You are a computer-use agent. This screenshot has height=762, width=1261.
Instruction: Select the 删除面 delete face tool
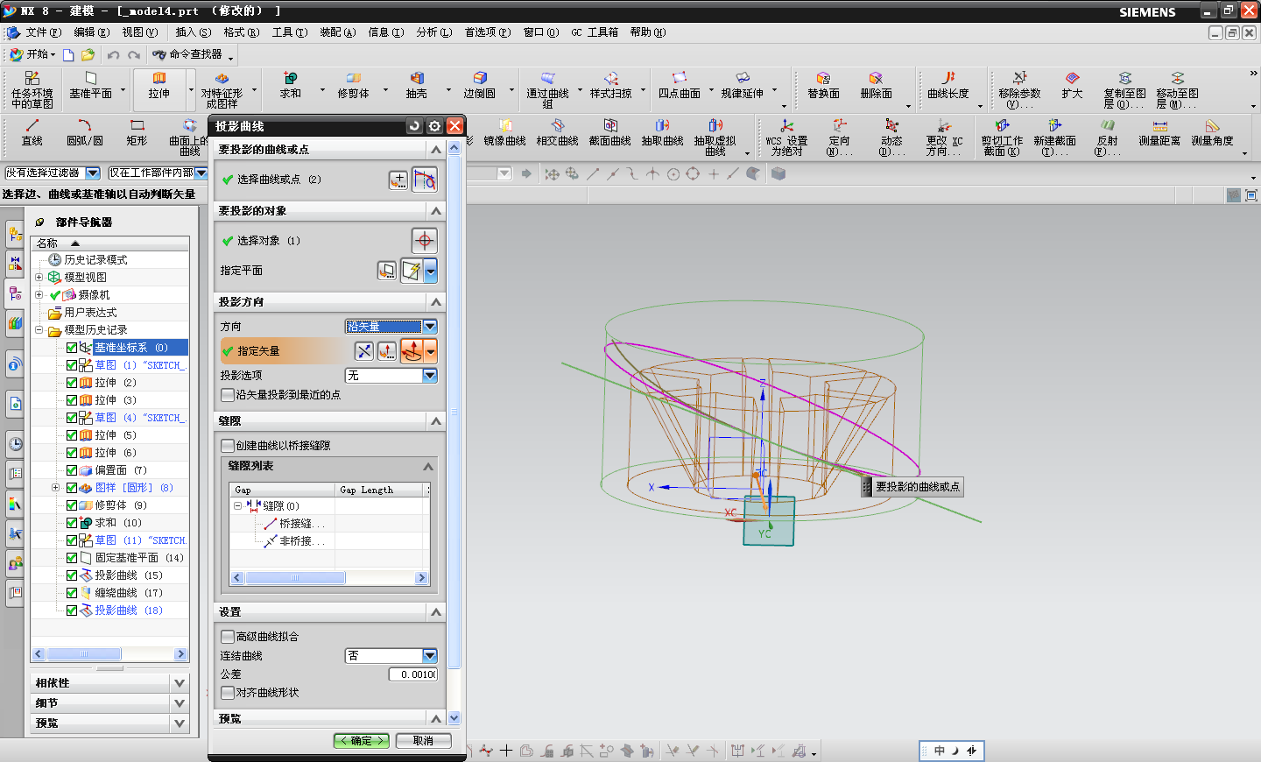coord(876,86)
